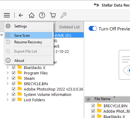Image resolution: width=130 pixels, height=118 pixels.
Task: Go back using the left arrow icon
Action: (x=21, y=15)
